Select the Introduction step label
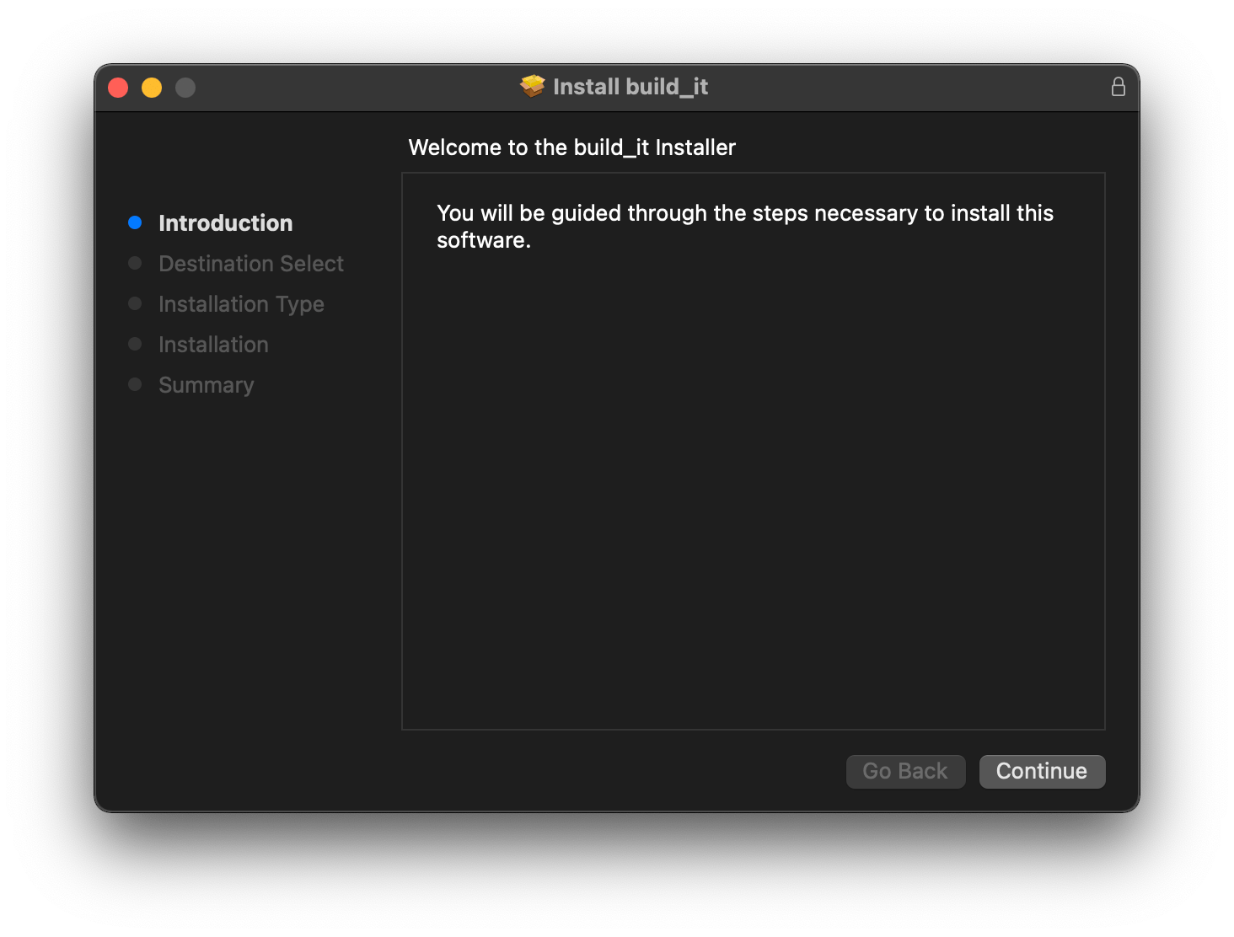Screen dimensions: 1234x937 pos(226,223)
